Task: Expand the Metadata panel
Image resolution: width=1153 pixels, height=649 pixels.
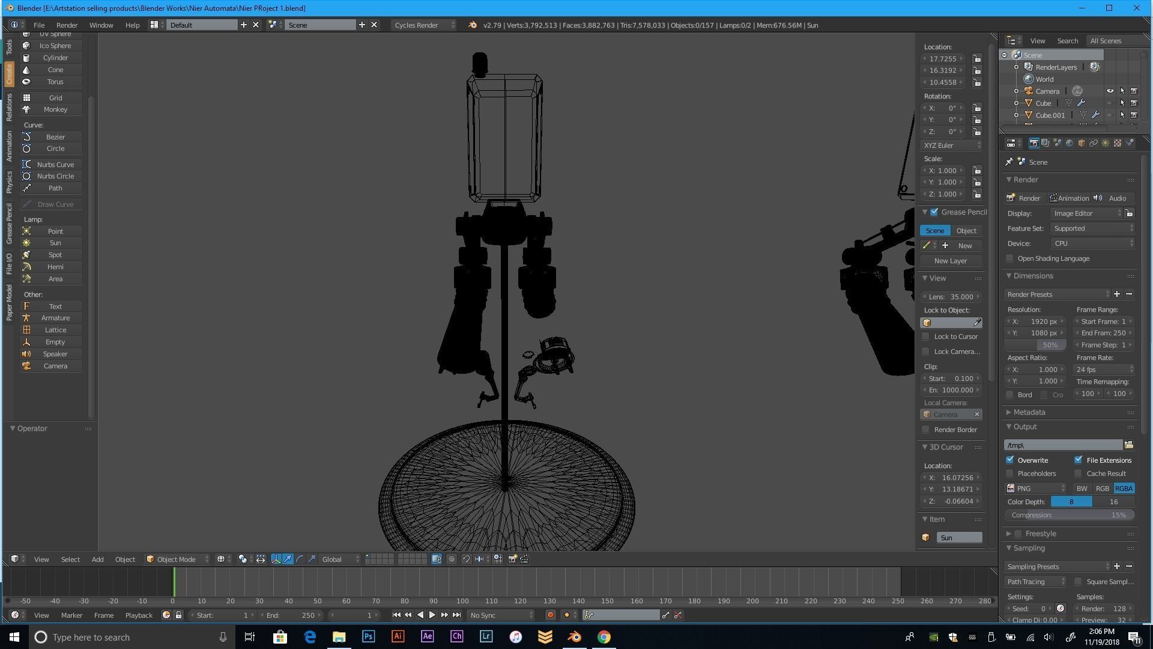Action: [1029, 412]
